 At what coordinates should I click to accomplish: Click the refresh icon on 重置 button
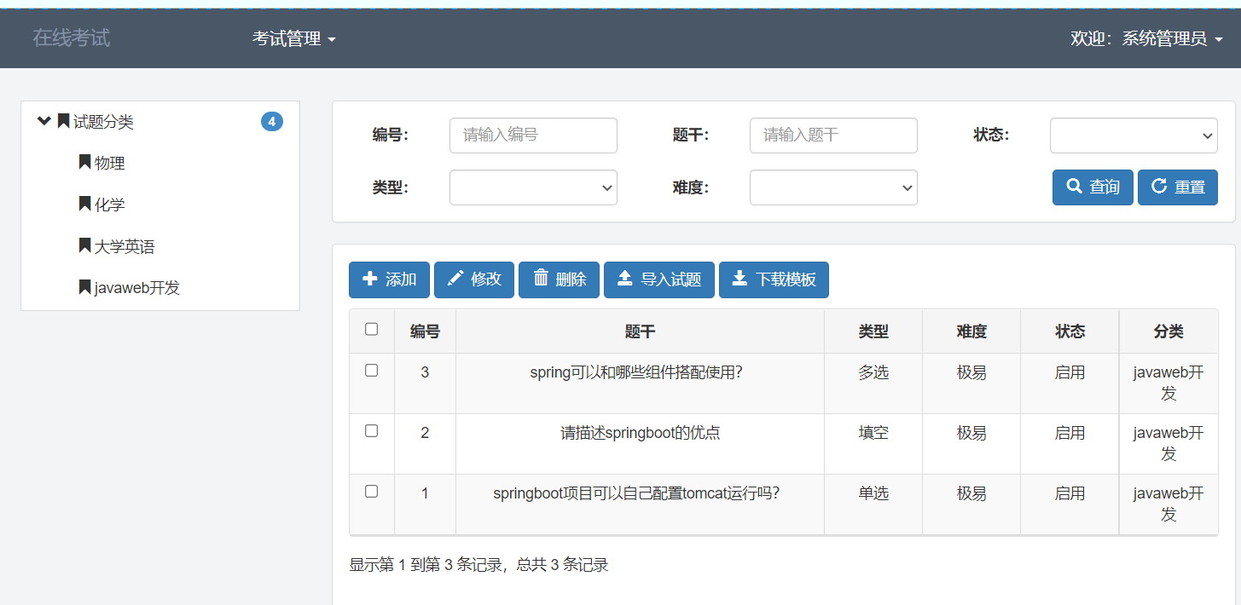pos(1160,187)
